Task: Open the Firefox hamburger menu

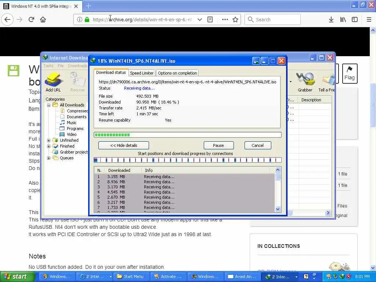Action: pyautogui.click(x=369, y=20)
